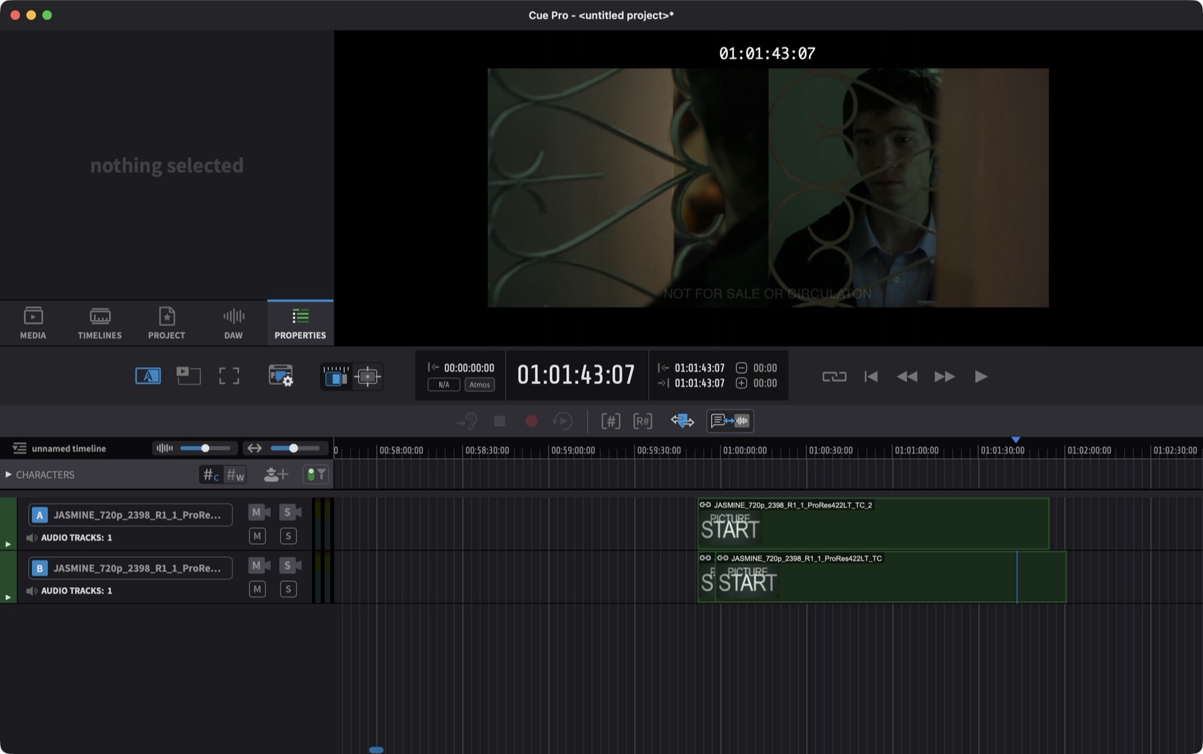Open the PROJECT tab
Screen dimensions: 1203x754
click(166, 323)
